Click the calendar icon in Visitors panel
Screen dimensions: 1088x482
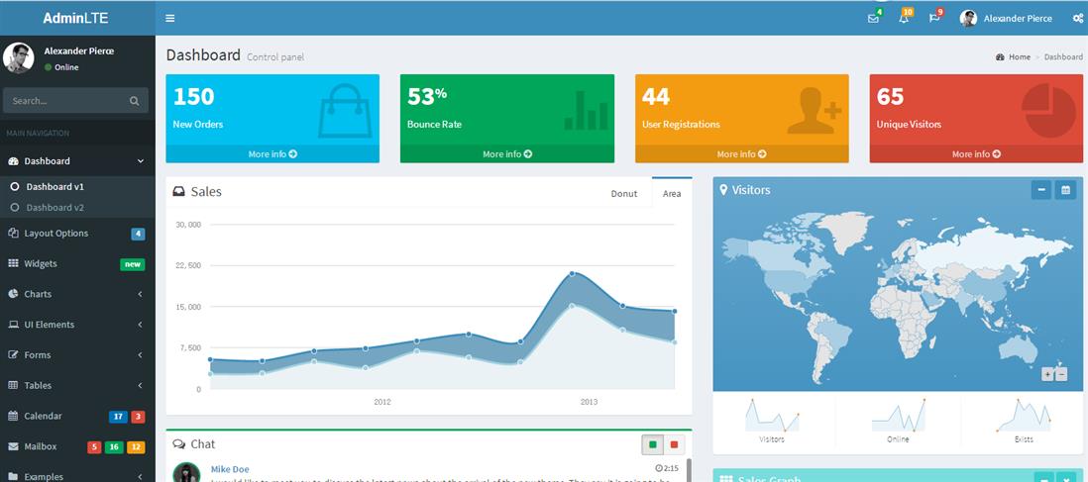(1065, 190)
